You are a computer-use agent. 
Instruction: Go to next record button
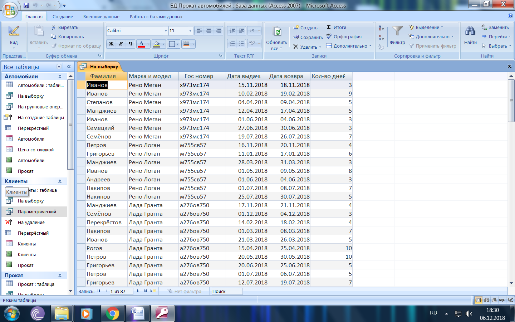pyautogui.click(x=138, y=291)
